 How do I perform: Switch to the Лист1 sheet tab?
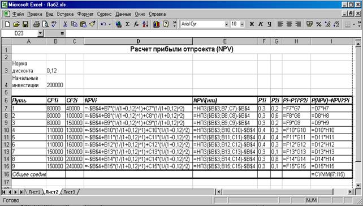(34, 192)
